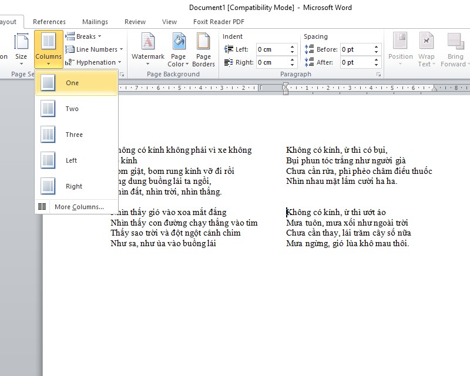Click the Left column thumbnail icon
470x376 pixels.
[48, 160]
